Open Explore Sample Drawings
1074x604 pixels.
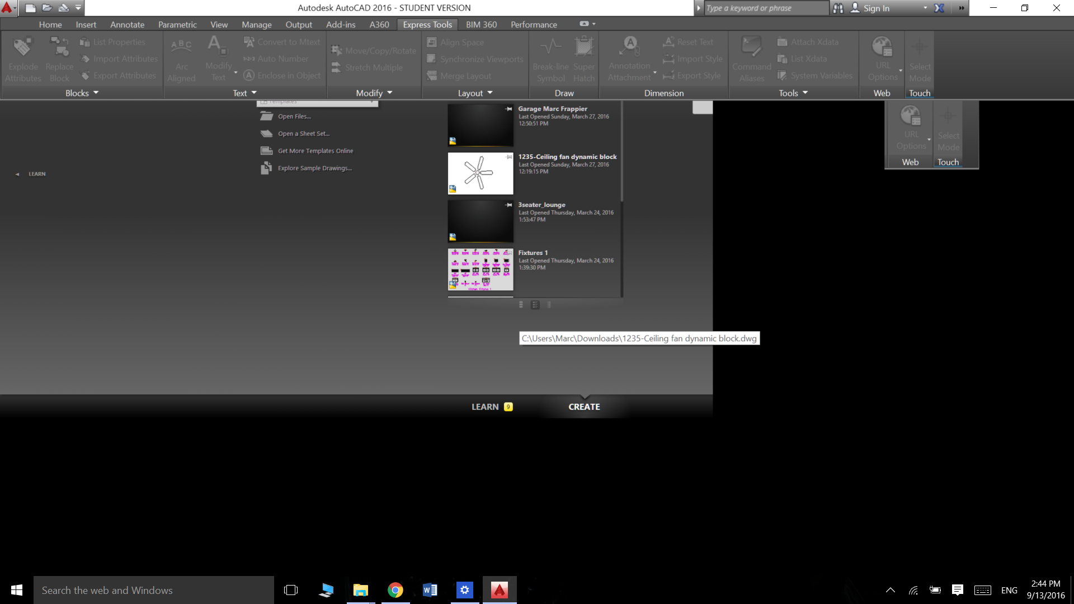314,168
